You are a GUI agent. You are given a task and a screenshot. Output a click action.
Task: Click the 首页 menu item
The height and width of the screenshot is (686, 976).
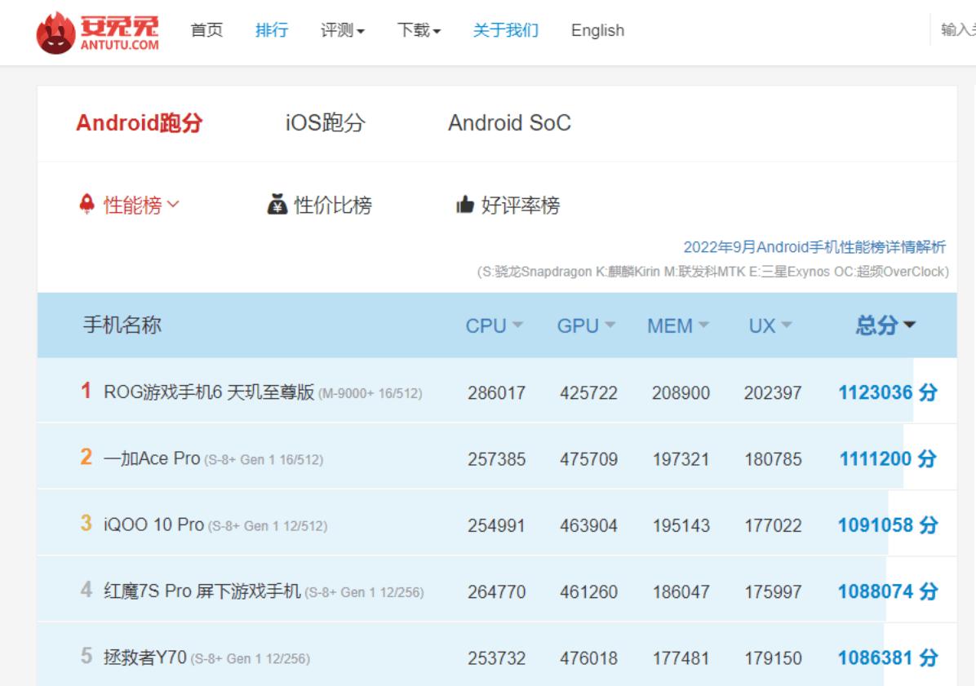pyautogui.click(x=205, y=30)
